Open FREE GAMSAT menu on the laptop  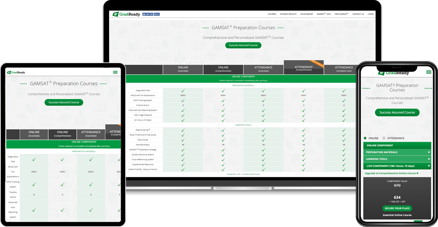[x=341, y=14]
